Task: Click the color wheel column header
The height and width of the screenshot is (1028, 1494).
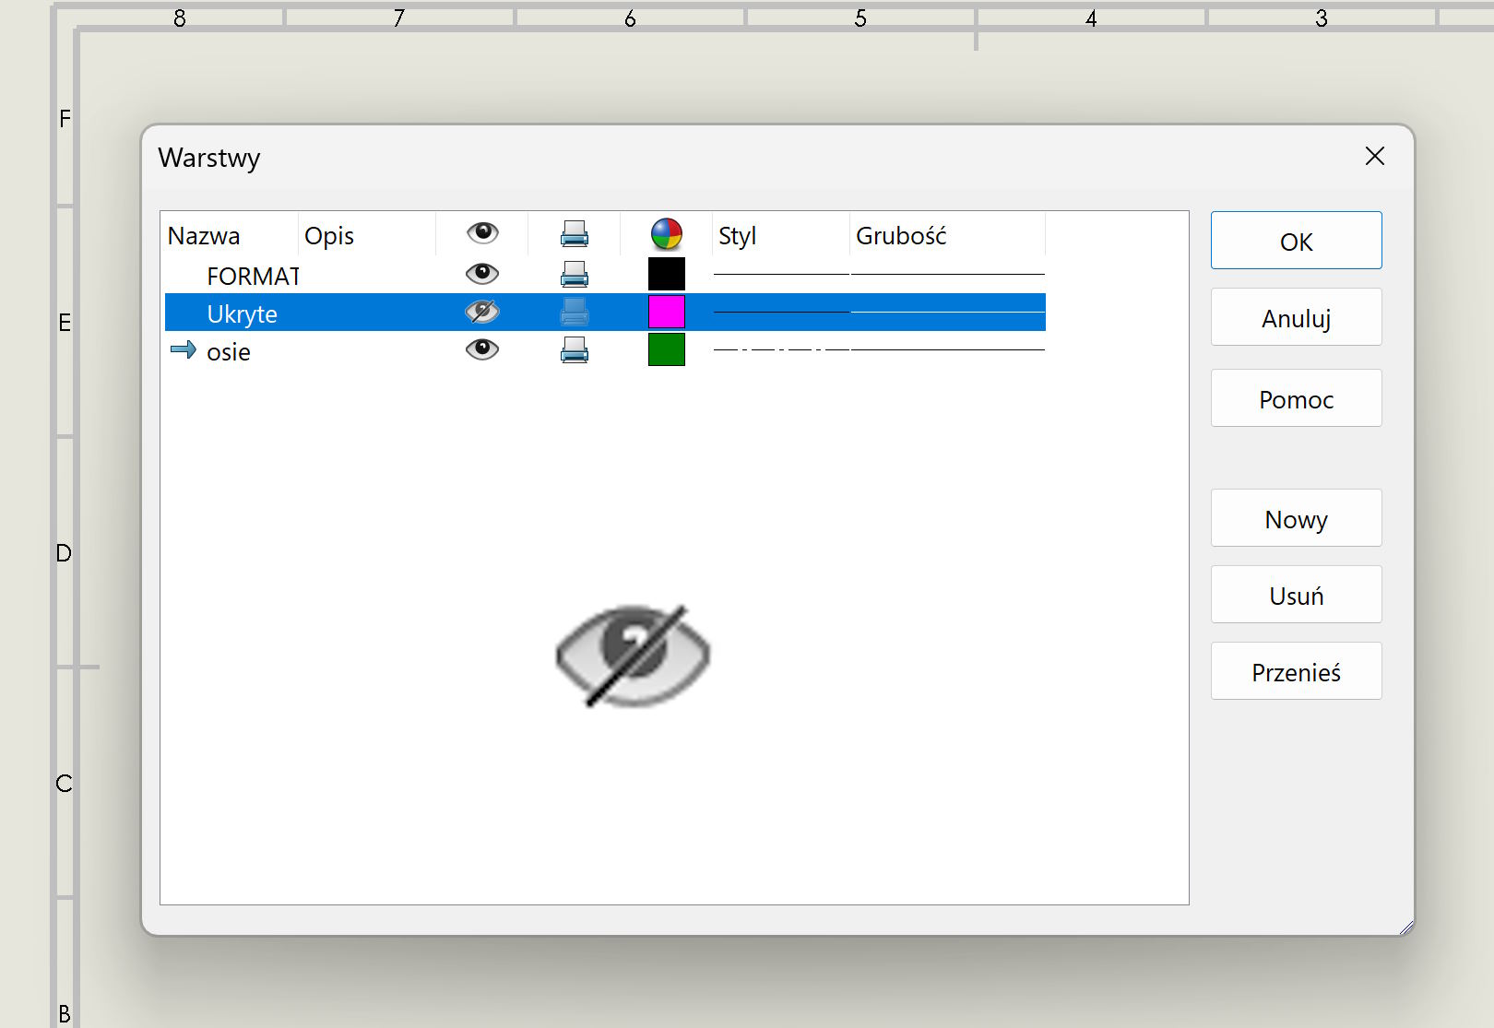Action: coord(666,234)
